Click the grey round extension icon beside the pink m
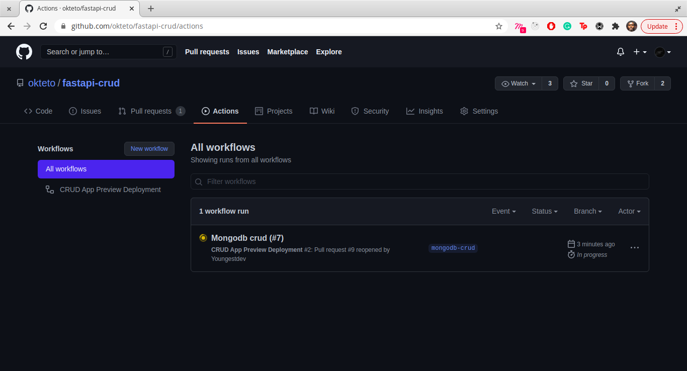 click(x=535, y=26)
